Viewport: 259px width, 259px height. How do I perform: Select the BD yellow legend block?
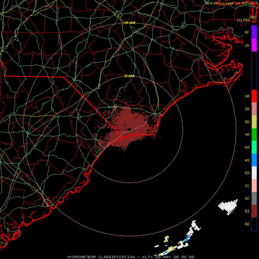tap(254, 122)
